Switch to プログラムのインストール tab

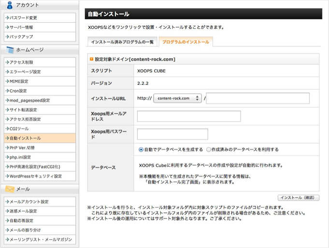pos(186,41)
